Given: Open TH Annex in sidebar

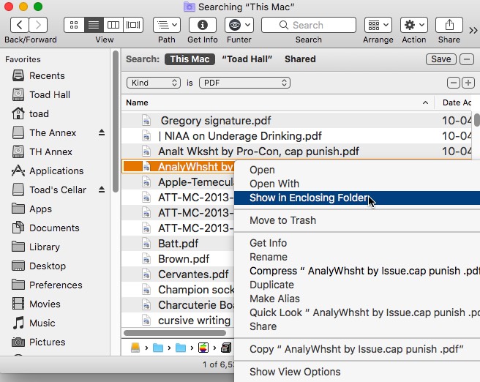Looking at the screenshot, I should coord(50,151).
